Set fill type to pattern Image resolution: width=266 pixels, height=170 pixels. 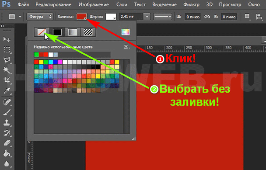88,32
